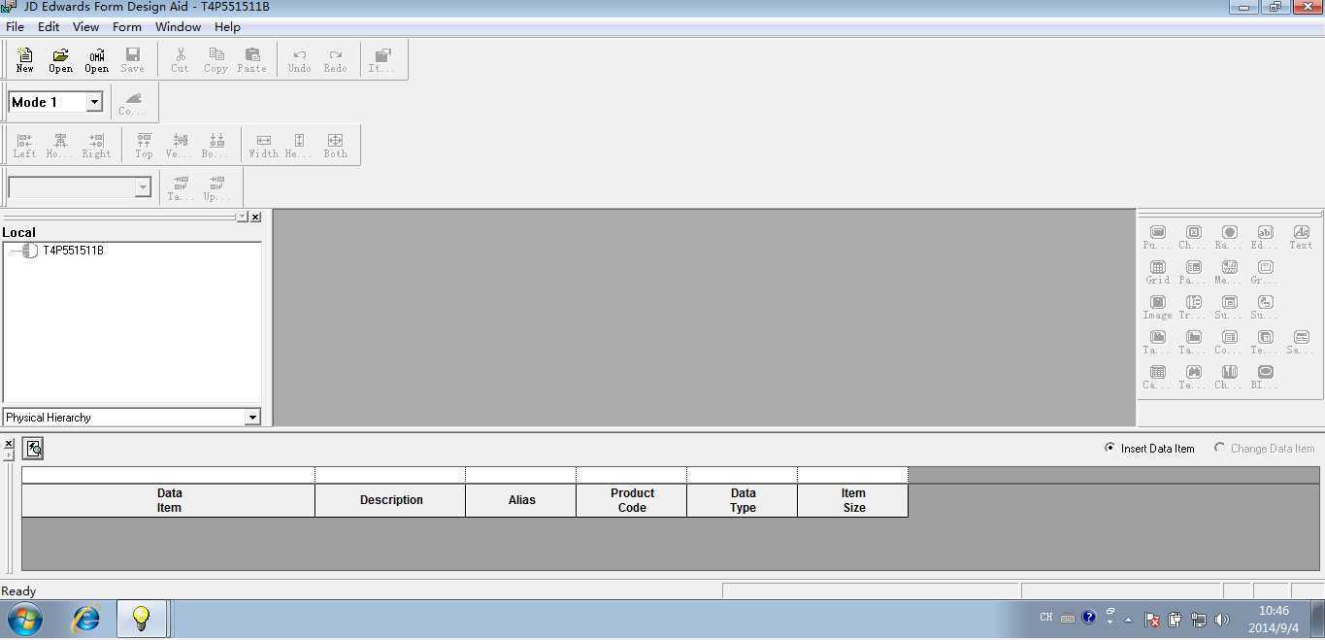Click the CH language indicator
The width and height of the screenshot is (1325, 640).
(1045, 618)
